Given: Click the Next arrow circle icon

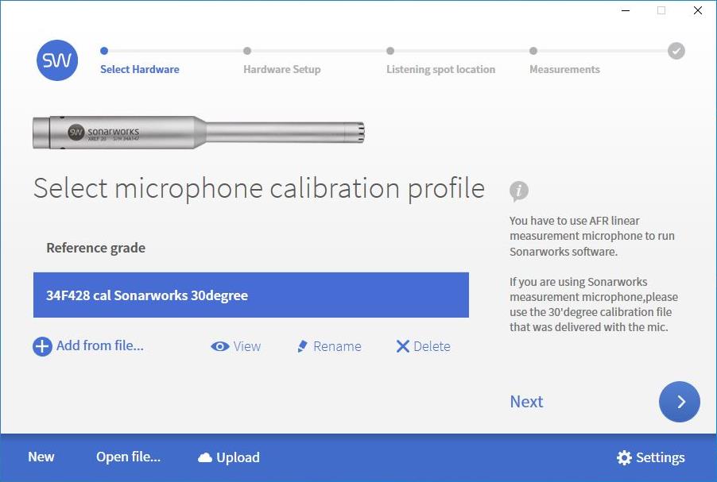Looking at the screenshot, I should (x=680, y=402).
